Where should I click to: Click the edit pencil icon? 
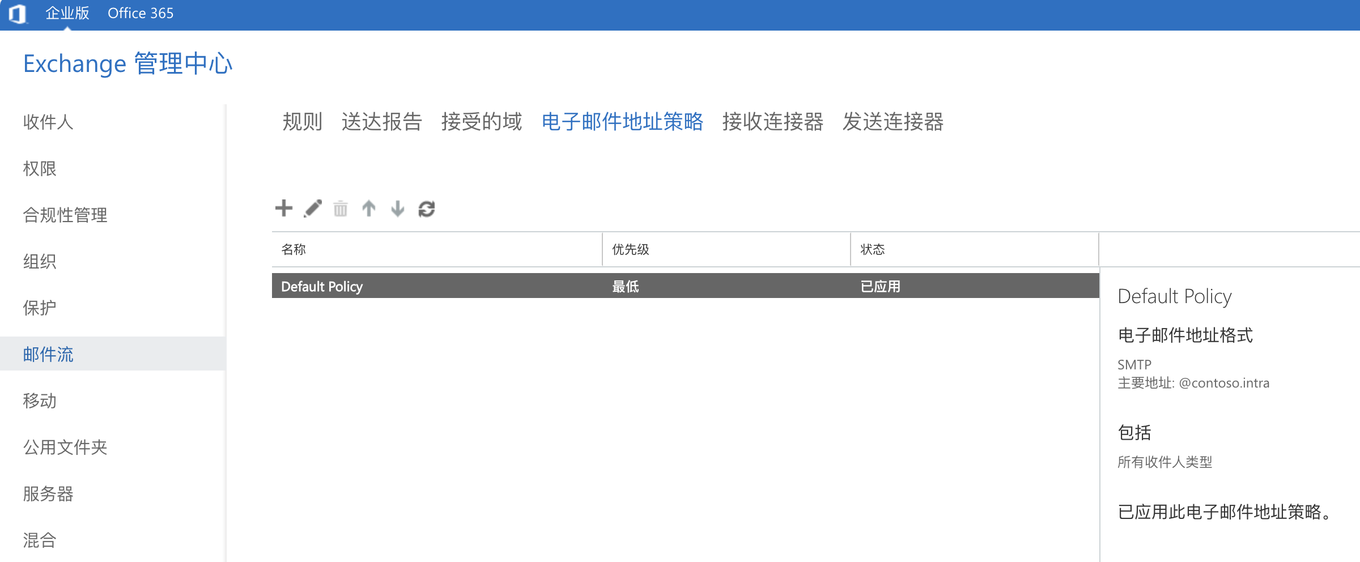coord(313,208)
